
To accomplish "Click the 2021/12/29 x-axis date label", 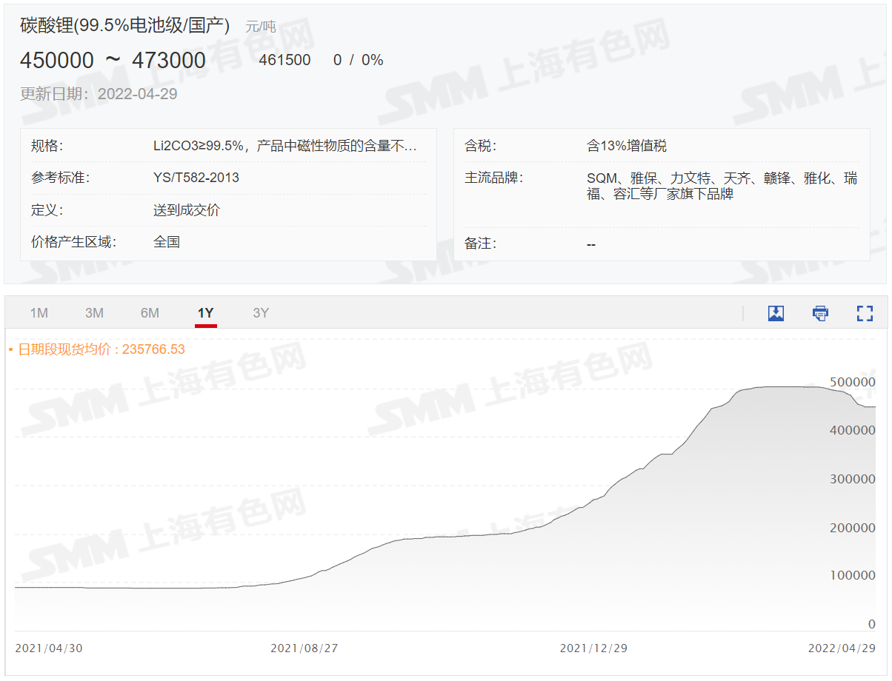I will (x=593, y=648).
